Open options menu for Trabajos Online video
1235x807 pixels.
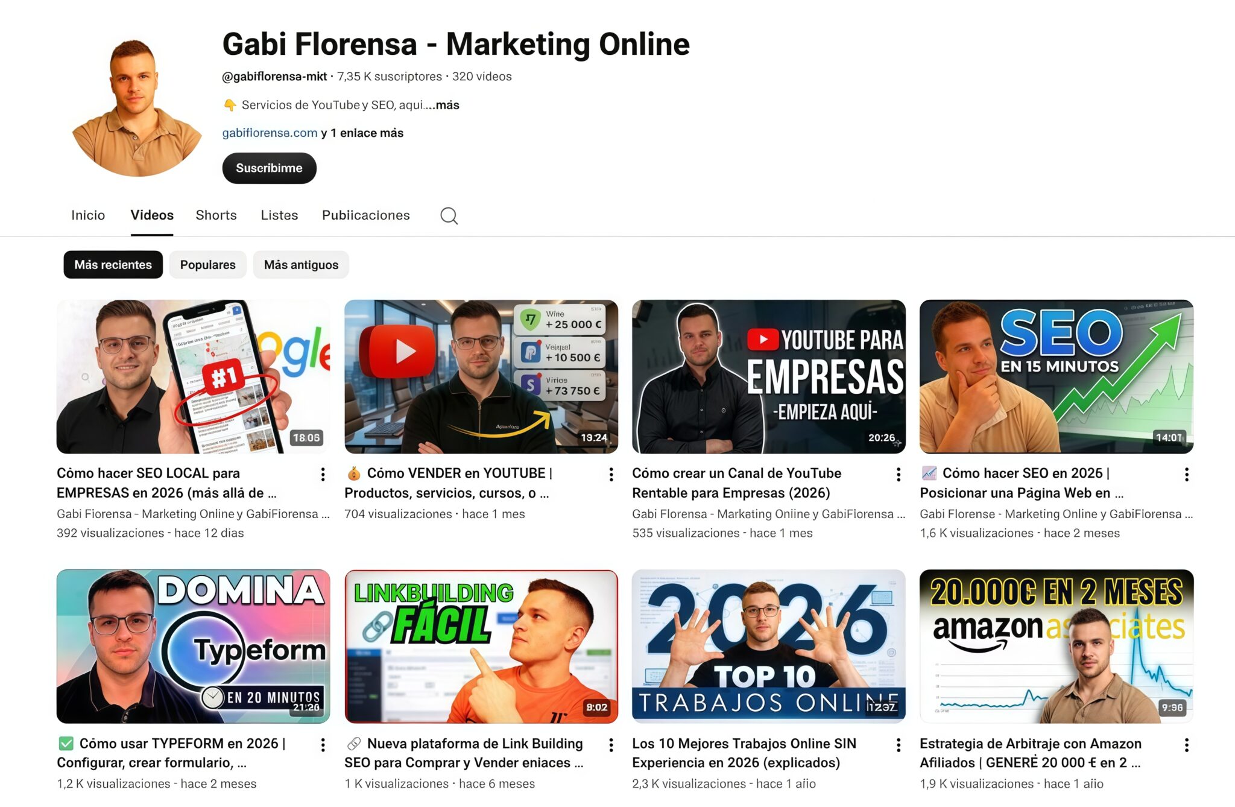(899, 745)
